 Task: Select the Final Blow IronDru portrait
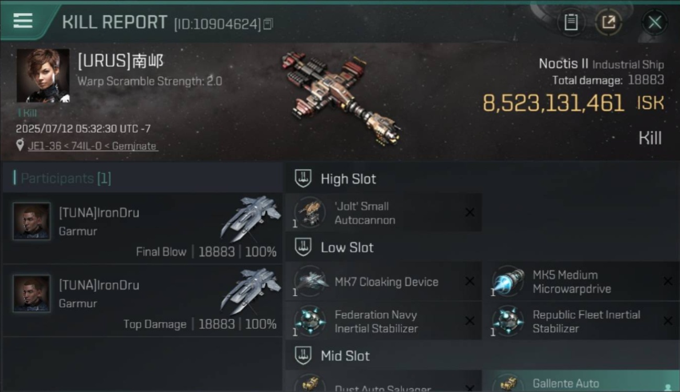(x=31, y=221)
